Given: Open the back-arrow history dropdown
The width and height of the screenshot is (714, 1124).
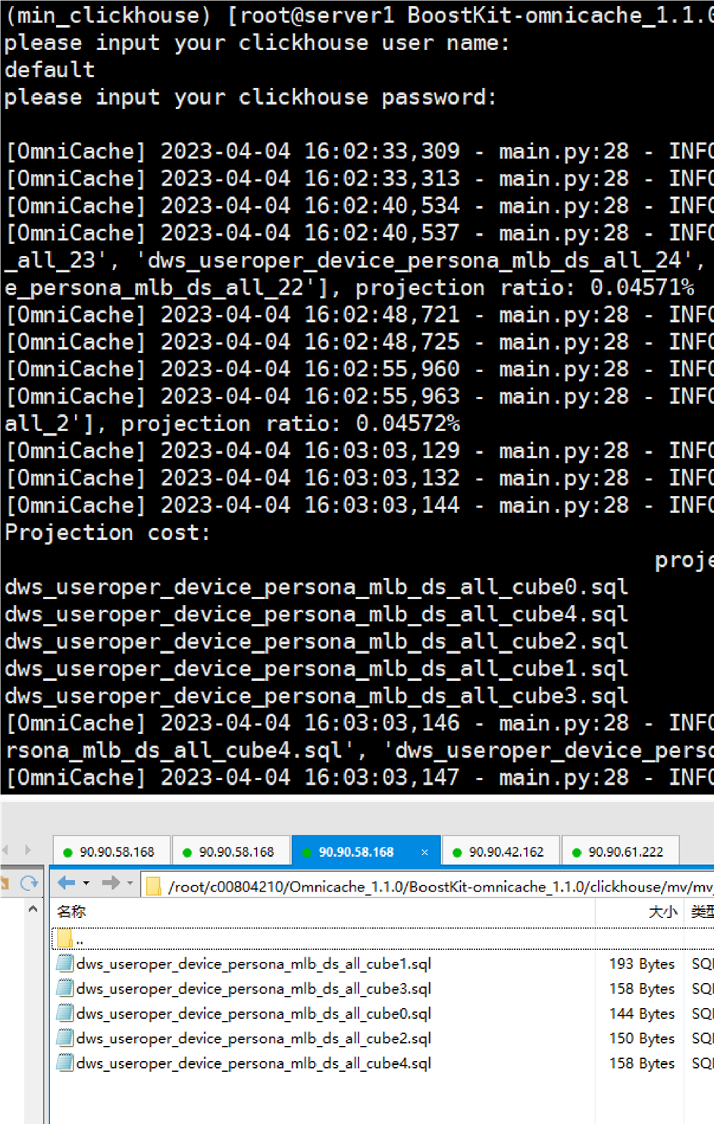Looking at the screenshot, I should [86, 883].
